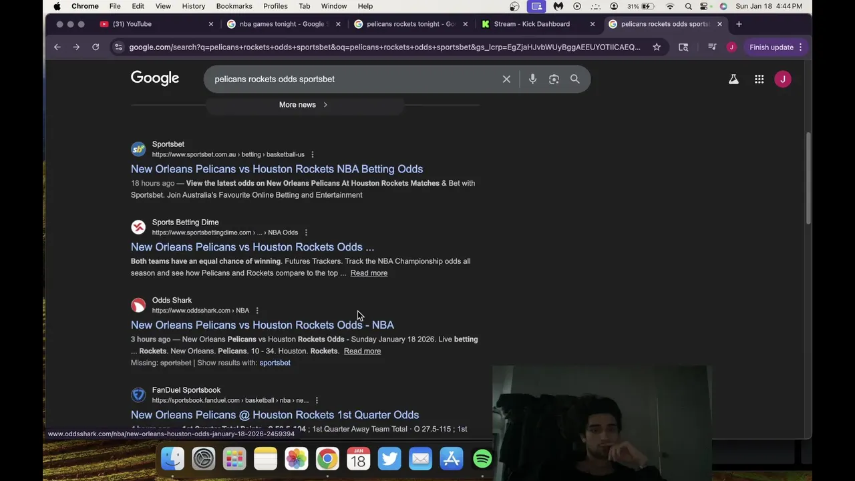Open more options for FanDuel Sportsbook result
The width and height of the screenshot is (855, 481).
[x=317, y=400]
